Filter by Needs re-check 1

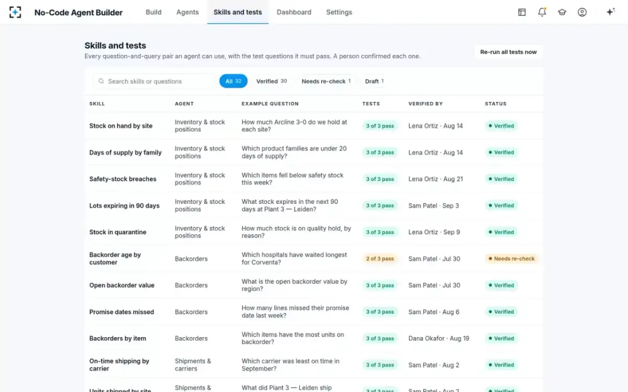coord(326,81)
